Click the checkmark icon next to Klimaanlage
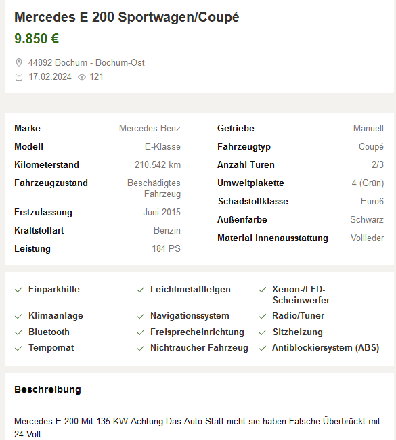 point(18,317)
